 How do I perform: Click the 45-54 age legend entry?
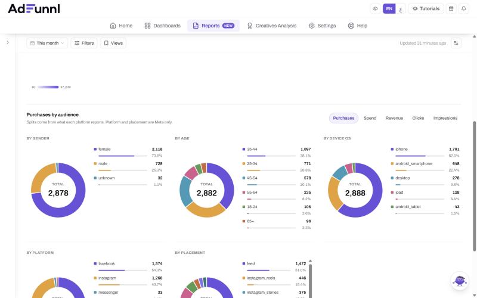[x=277, y=181]
